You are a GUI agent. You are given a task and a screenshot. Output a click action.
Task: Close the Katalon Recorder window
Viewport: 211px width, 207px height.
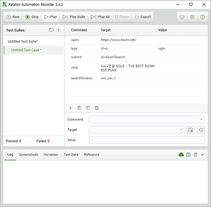(x=204, y=4)
